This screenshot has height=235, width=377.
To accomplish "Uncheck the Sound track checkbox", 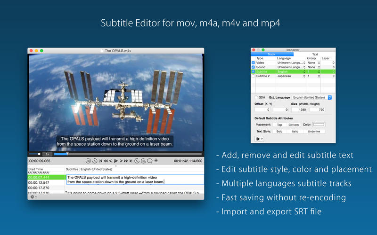I will (x=253, y=67).
